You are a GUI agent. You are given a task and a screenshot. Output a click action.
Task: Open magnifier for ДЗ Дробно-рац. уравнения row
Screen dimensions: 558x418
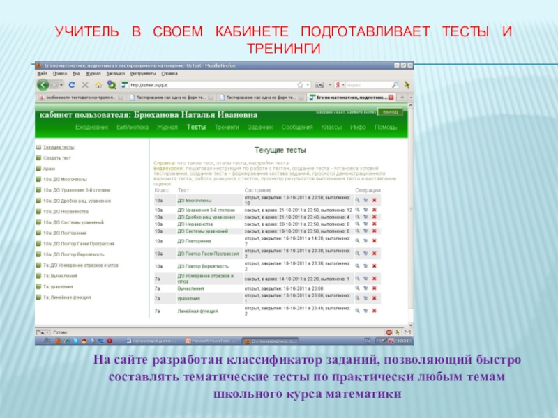pyautogui.click(x=357, y=217)
